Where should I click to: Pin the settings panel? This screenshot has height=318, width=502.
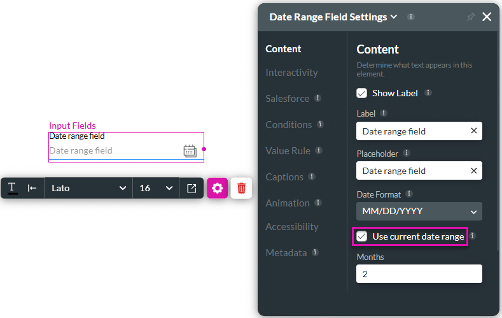470,17
